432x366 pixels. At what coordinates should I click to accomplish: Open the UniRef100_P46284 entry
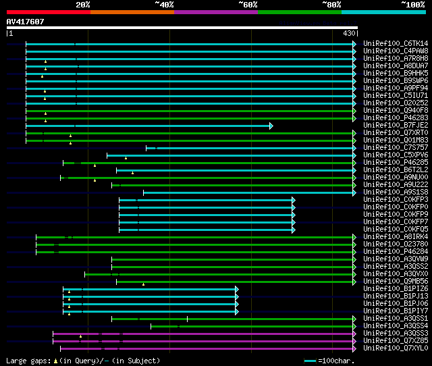pos(396,252)
